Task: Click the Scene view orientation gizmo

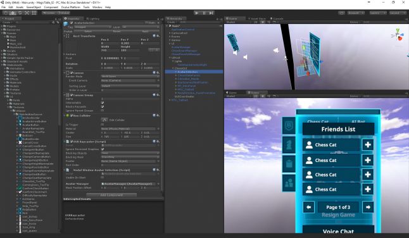Action: pyautogui.click(x=398, y=35)
